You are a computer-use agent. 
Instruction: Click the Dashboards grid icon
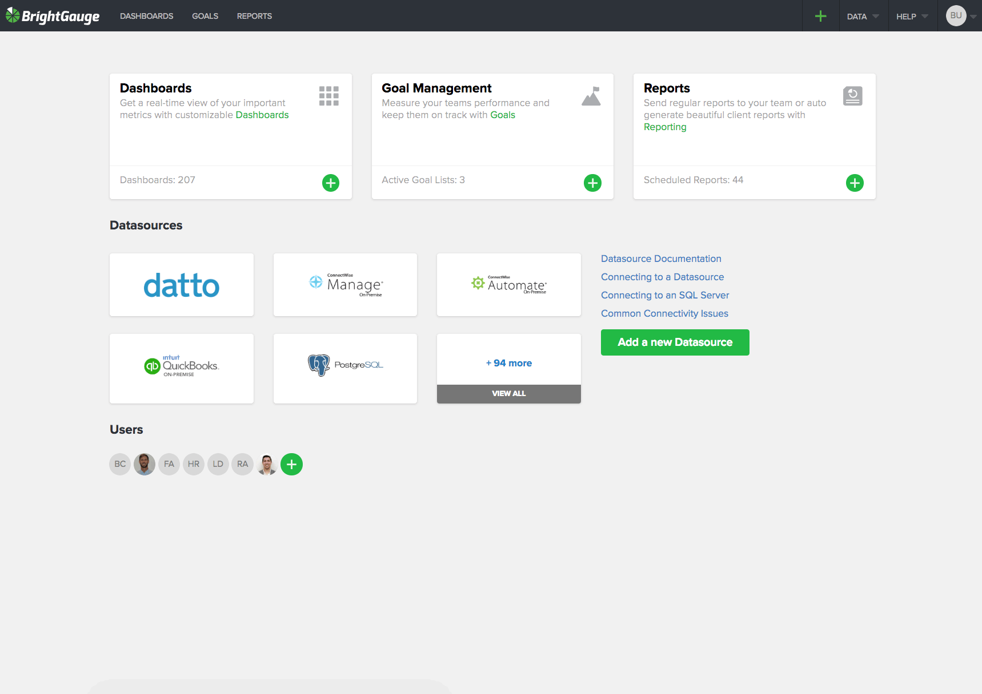[329, 96]
